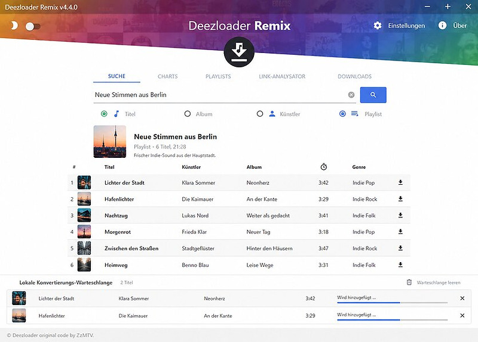Click the playlist lines icon

(354, 114)
